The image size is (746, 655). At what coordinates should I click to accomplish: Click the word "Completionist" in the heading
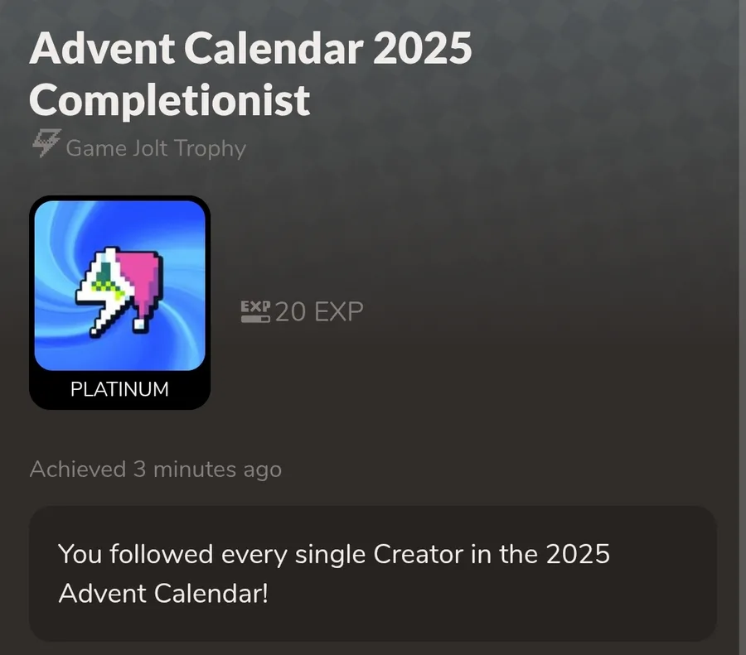(x=170, y=100)
